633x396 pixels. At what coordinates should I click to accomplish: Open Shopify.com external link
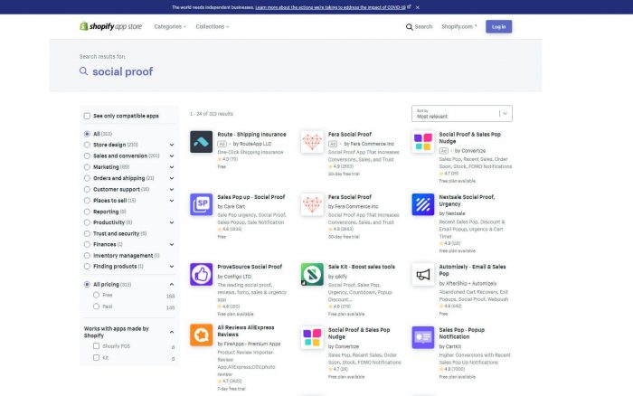[459, 26]
